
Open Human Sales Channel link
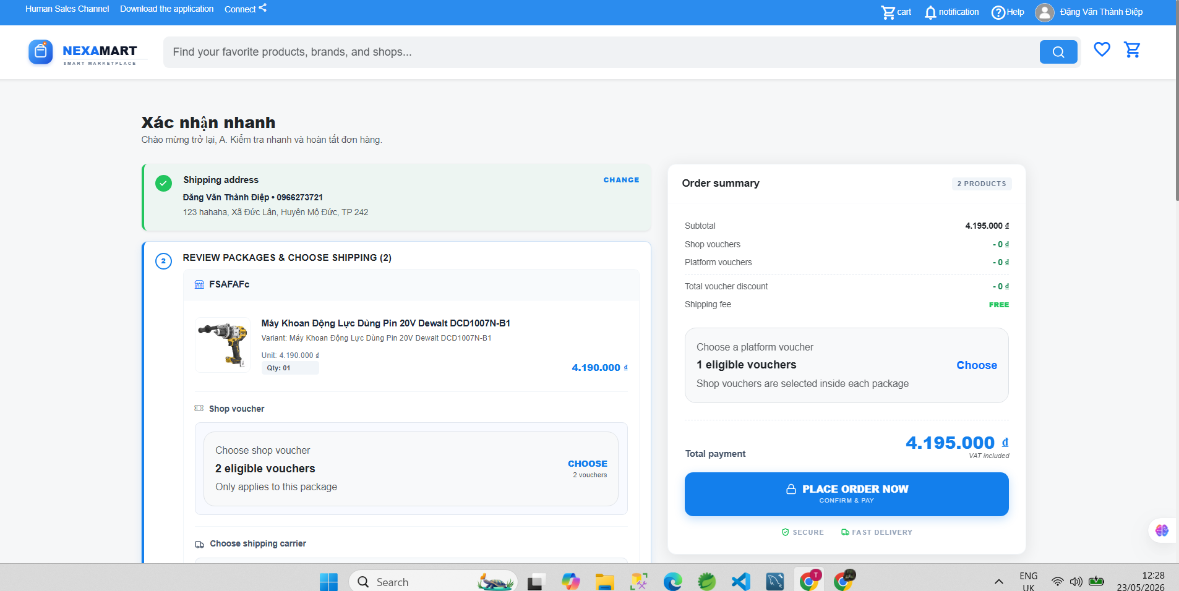(67, 9)
